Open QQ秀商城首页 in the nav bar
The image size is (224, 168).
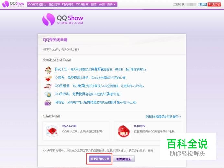[x=37, y=4]
